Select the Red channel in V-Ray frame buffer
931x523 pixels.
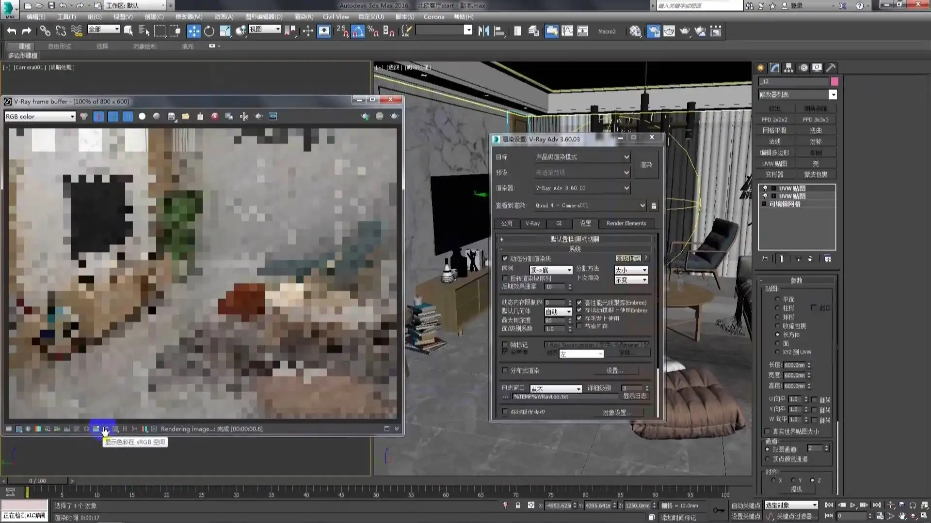click(98, 116)
